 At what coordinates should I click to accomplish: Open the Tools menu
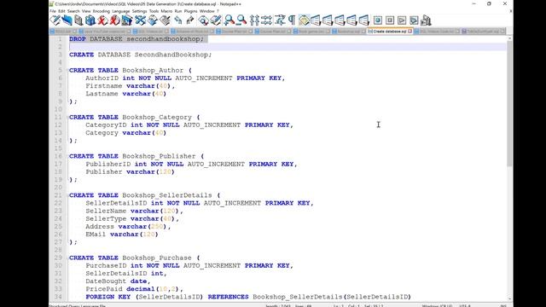154,11
